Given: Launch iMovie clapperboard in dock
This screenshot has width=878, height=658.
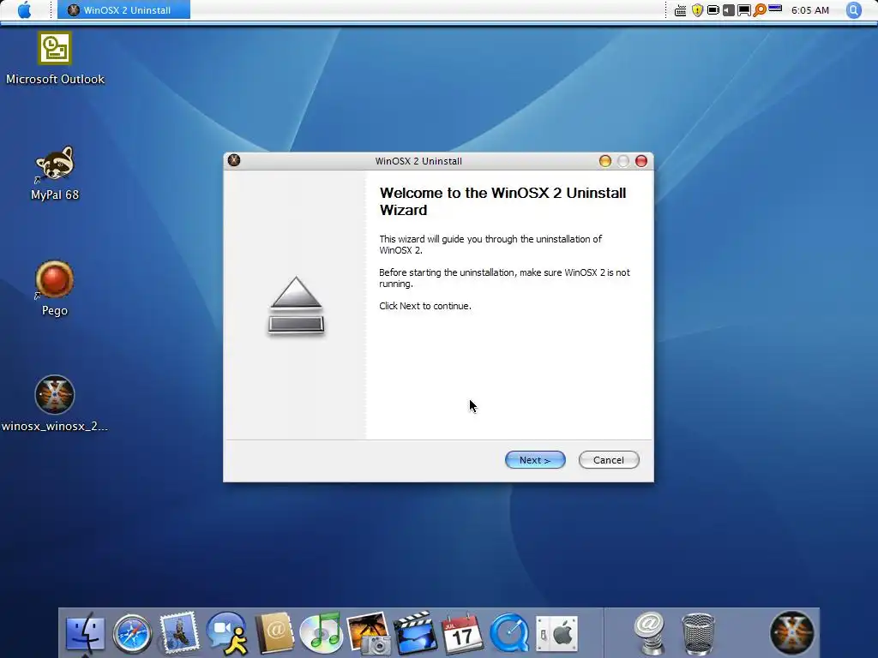Looking at the screenshot, I should 416,633.
